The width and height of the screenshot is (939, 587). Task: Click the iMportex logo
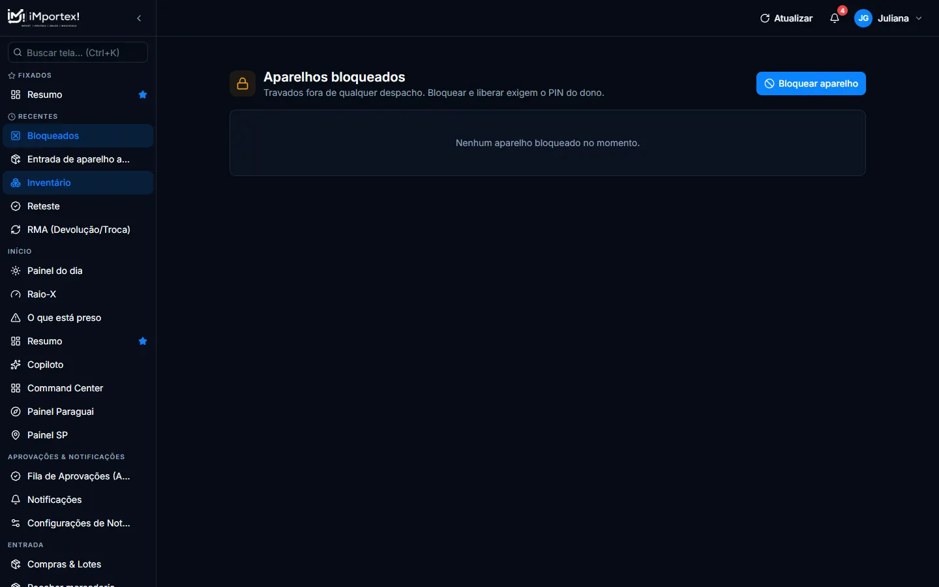(44, 18)
